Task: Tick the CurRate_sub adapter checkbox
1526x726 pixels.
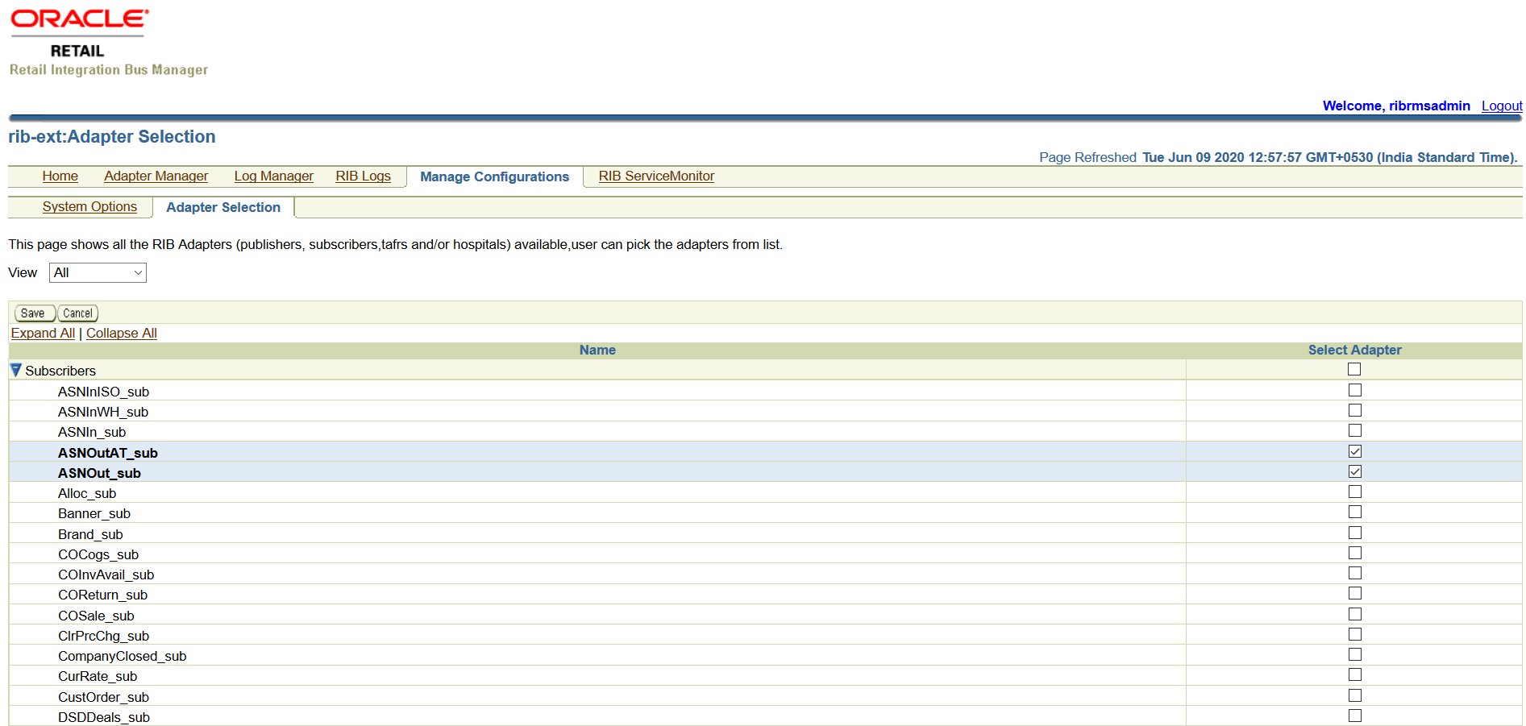Action: (1354, 674)
